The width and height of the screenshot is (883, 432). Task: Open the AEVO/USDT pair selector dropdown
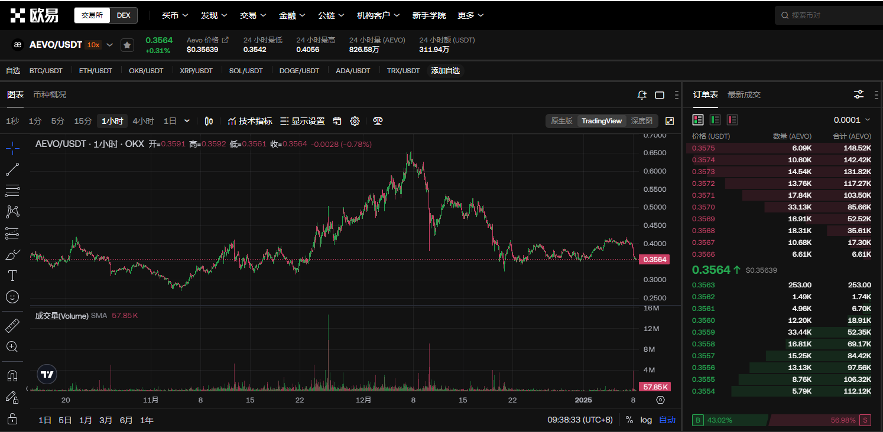[109, 45]
